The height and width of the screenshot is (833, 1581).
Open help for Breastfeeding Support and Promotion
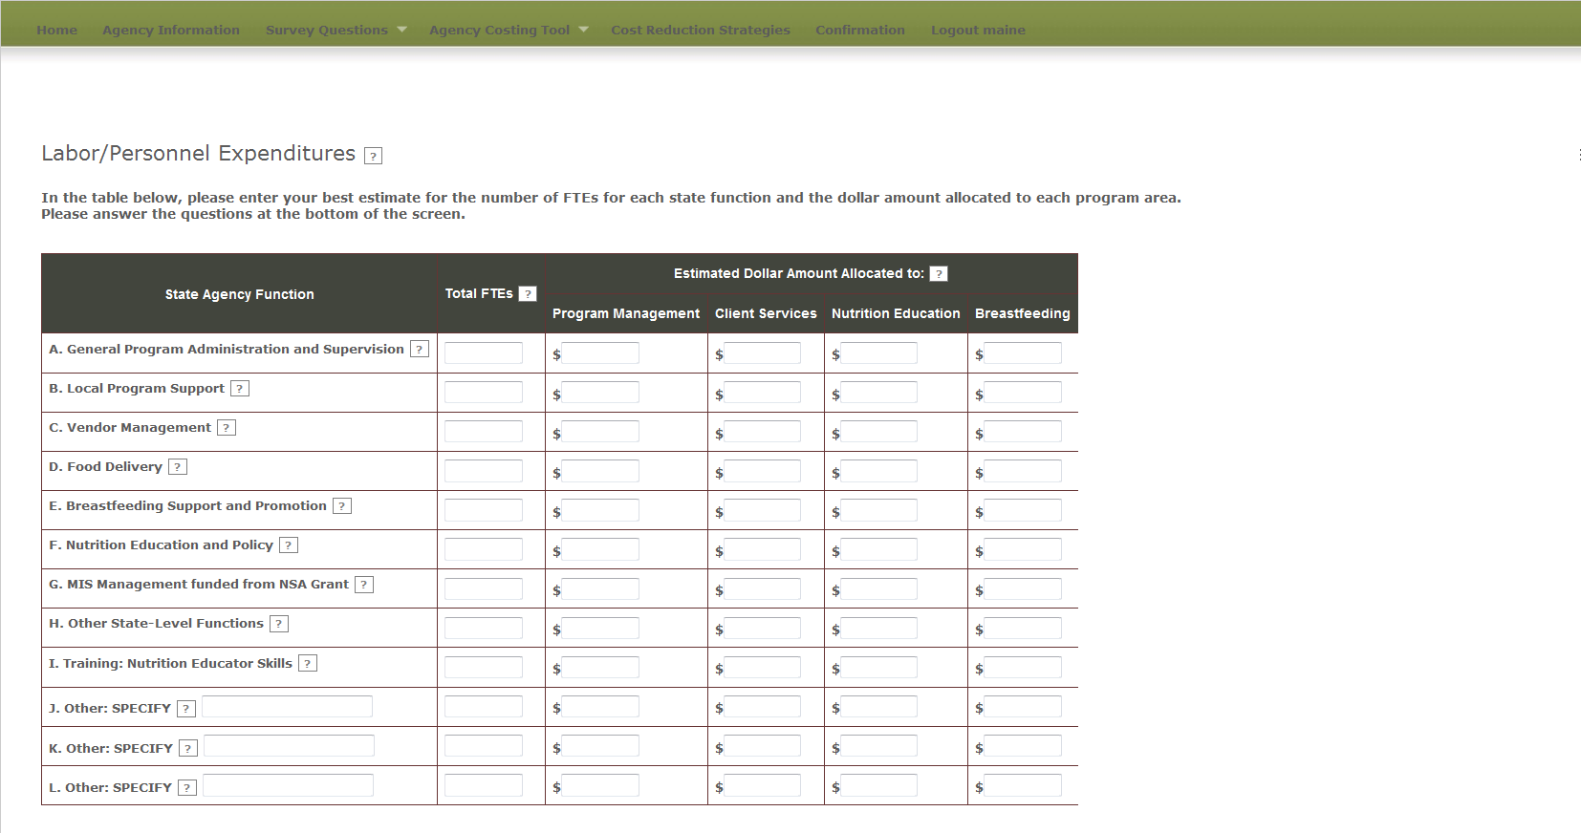(x=342, y=506)
